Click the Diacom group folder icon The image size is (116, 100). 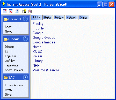coord(6,39)
